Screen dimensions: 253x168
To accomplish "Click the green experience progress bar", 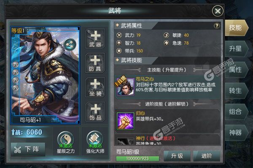I will point(137,158).
